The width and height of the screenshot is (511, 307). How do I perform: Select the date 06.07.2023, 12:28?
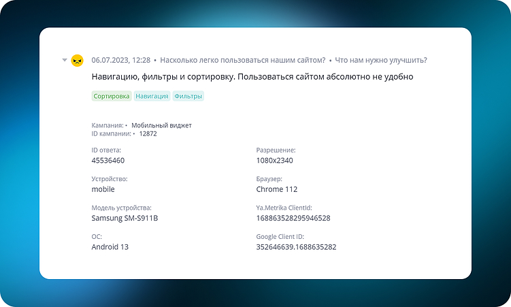[121, 60]
